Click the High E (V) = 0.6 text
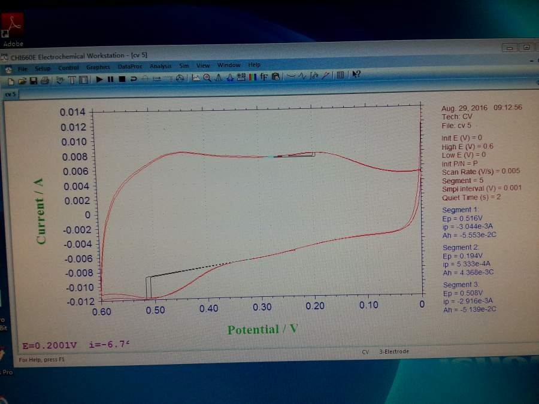 (468, 147)
